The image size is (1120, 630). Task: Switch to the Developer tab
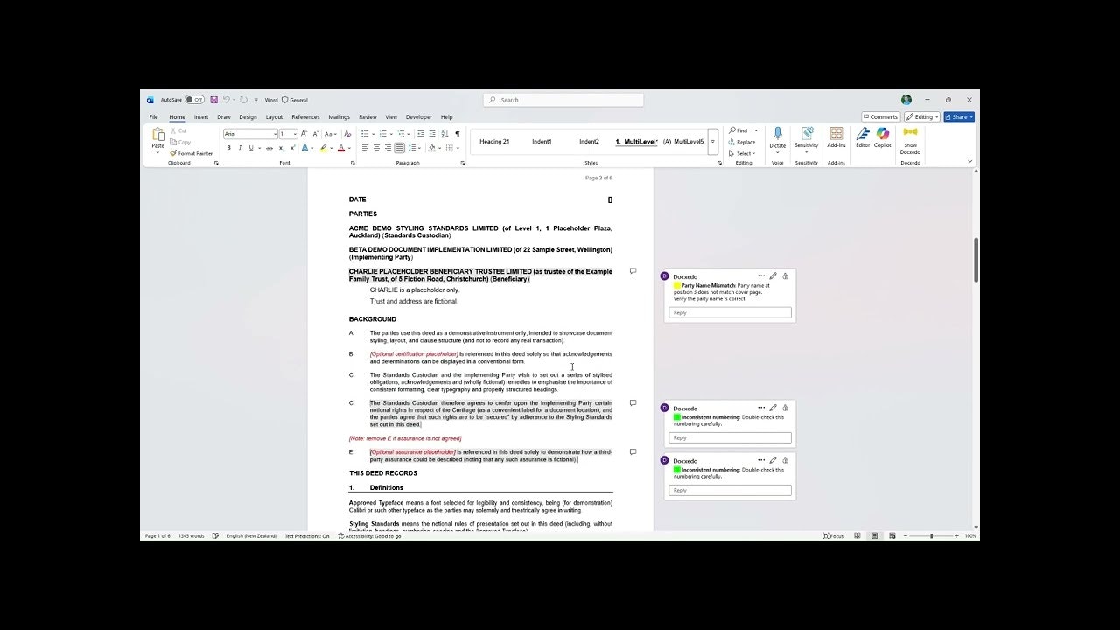[x=418, y=116]
